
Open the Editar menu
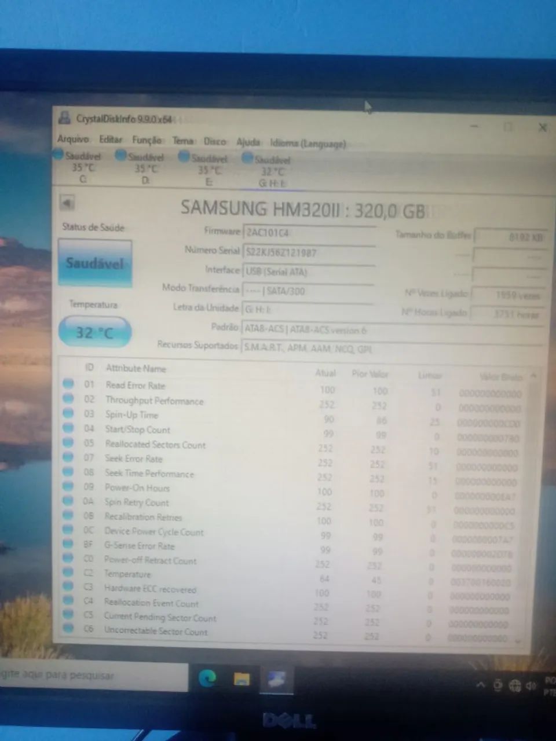110,140
